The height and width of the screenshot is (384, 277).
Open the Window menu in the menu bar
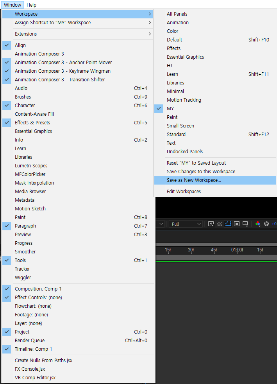13,5
